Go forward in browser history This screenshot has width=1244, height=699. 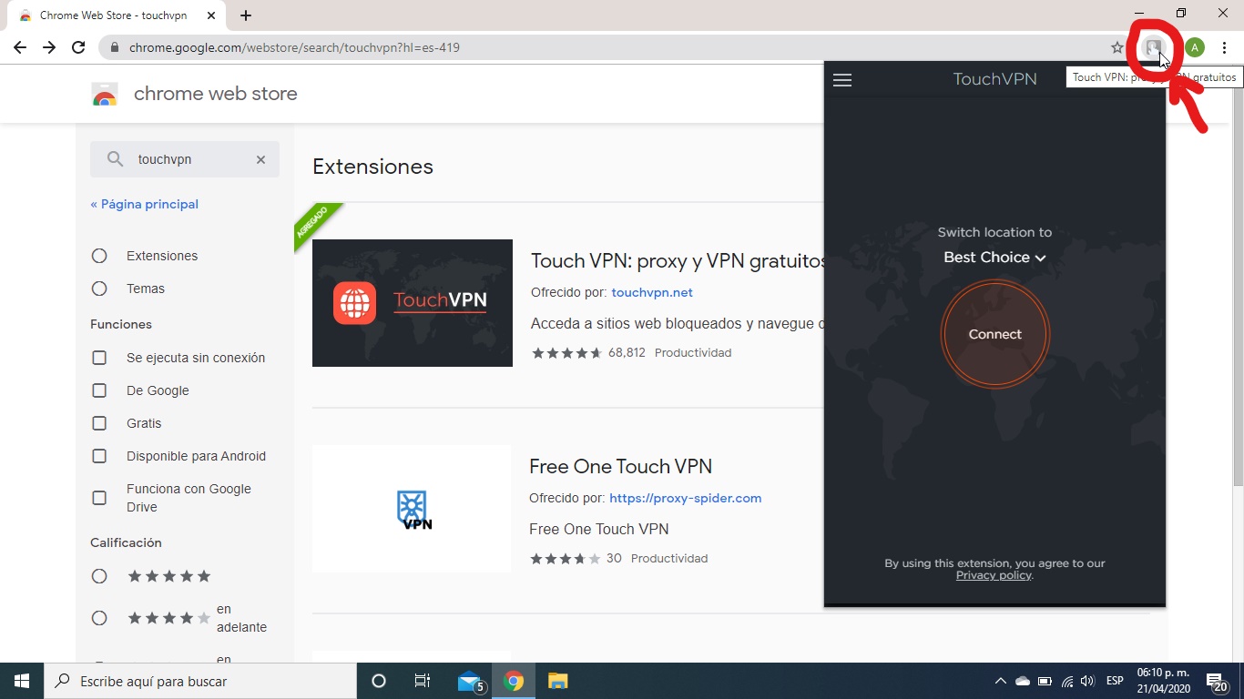pos(49,47)
